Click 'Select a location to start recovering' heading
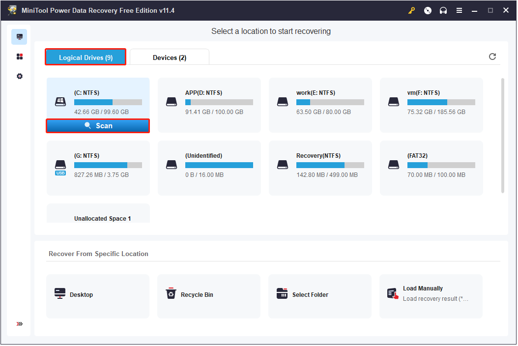Image resolution: width=518 pixels, height=346 pixels. click(x=271, y=31)
